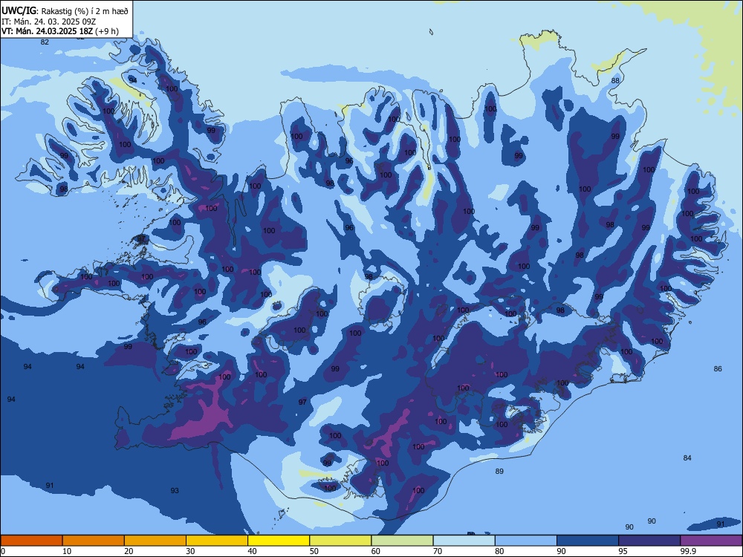Click the 80–90 light blue legend swatch
The width and height of the screenshot is (743, 557).
pos(526,541)
